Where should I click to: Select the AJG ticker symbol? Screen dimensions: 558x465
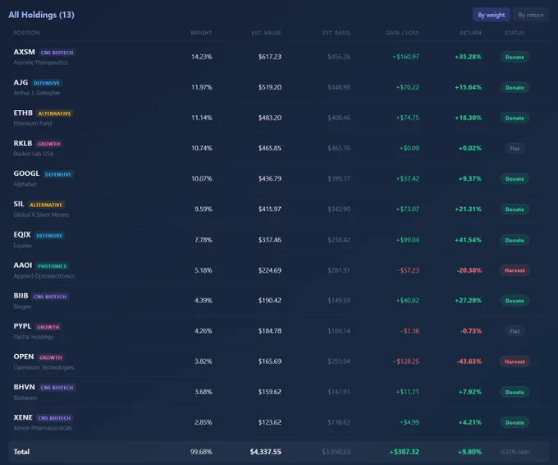click(x=21, y=82)
